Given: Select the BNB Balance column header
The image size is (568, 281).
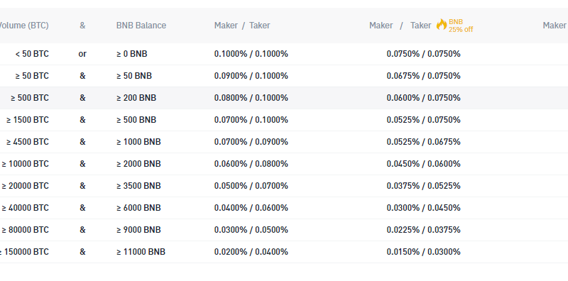Looking at the screenshot, I should [x=141, y=26].
